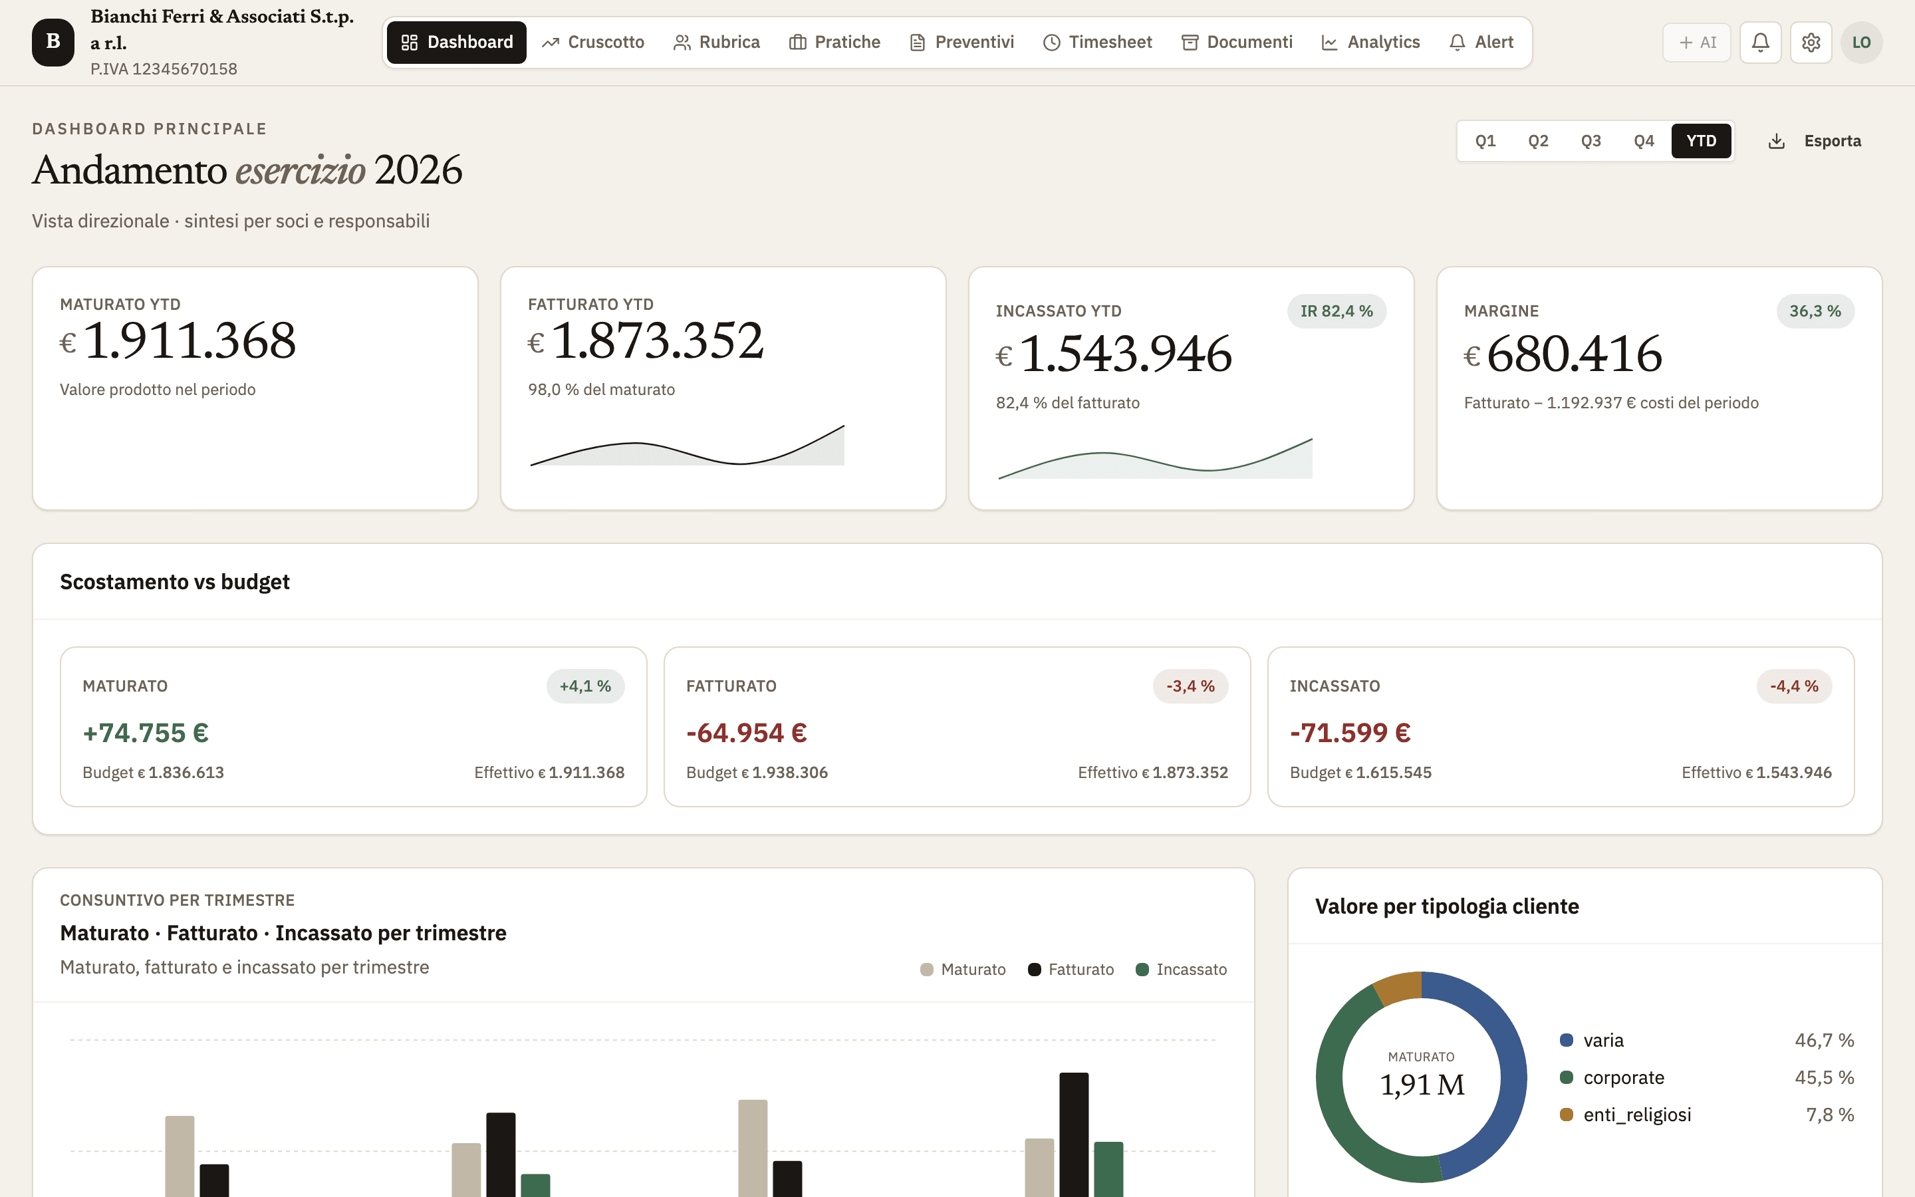Image resolution: width=1915 pixels, height=1197 pixels.
Task: Open Documenti section
Action: (1236, 42)
